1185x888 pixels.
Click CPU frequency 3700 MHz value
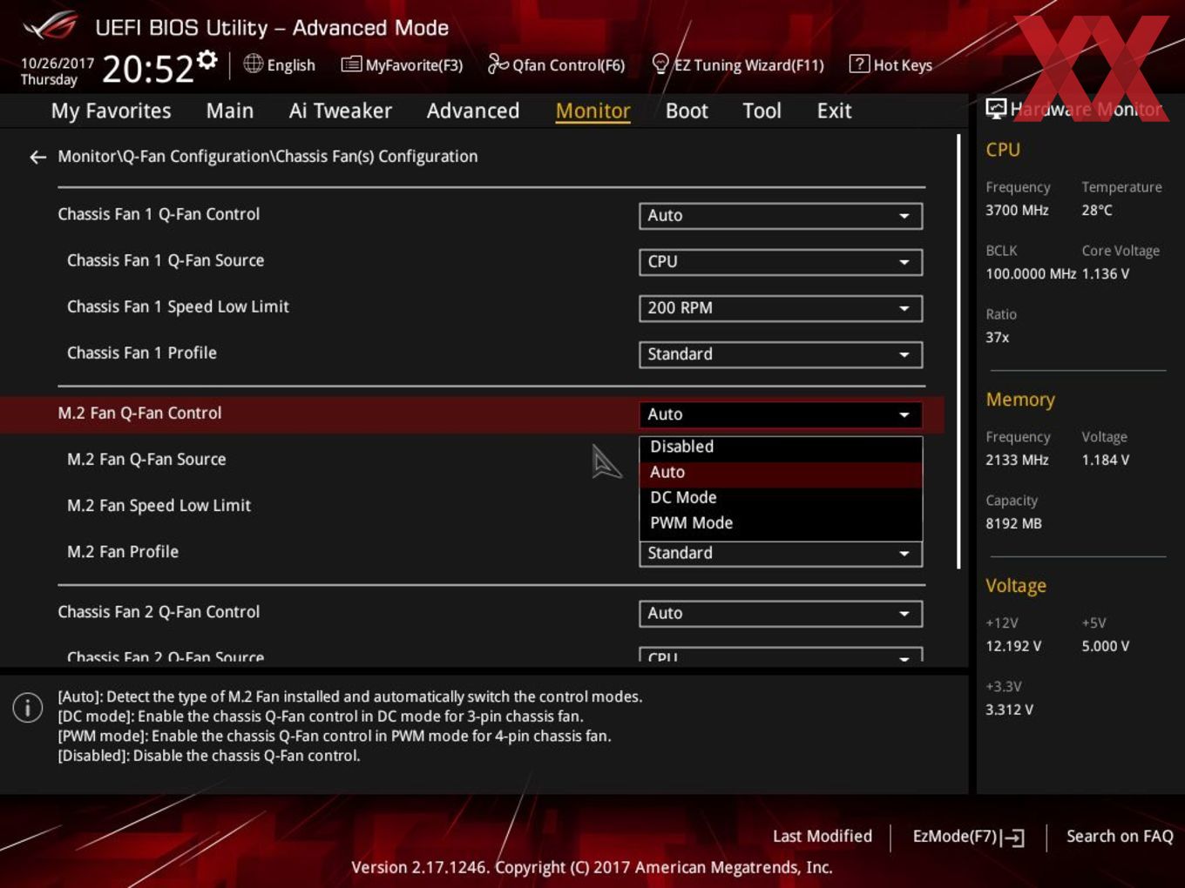click(1017, 211)
